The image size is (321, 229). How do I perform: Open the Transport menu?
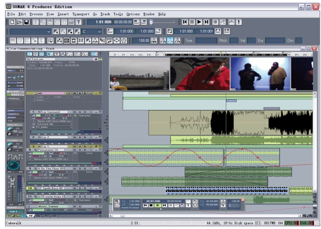pos(81,14)
